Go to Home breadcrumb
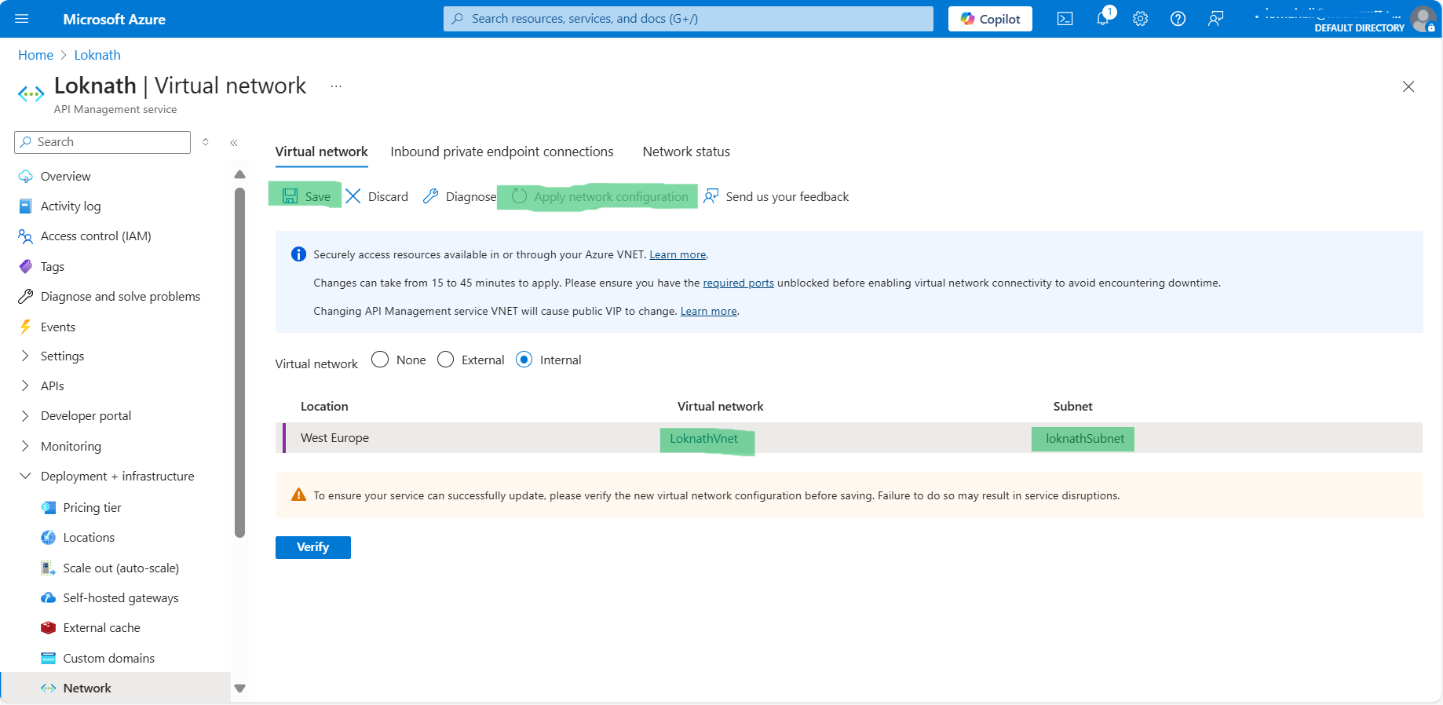The height and width of the screenshot is (705, 1443). tap(35, 55)
